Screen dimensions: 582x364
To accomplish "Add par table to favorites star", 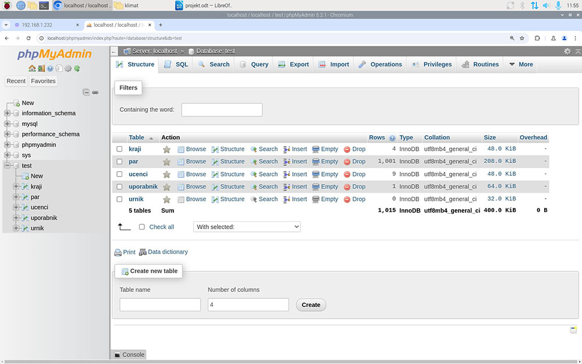I will pos(166,162).
